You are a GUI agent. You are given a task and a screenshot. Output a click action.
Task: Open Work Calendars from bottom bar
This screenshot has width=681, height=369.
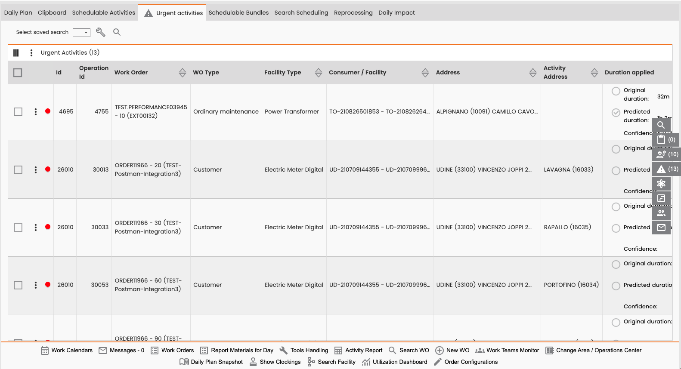pyautogui.click(x=67, y=351)
